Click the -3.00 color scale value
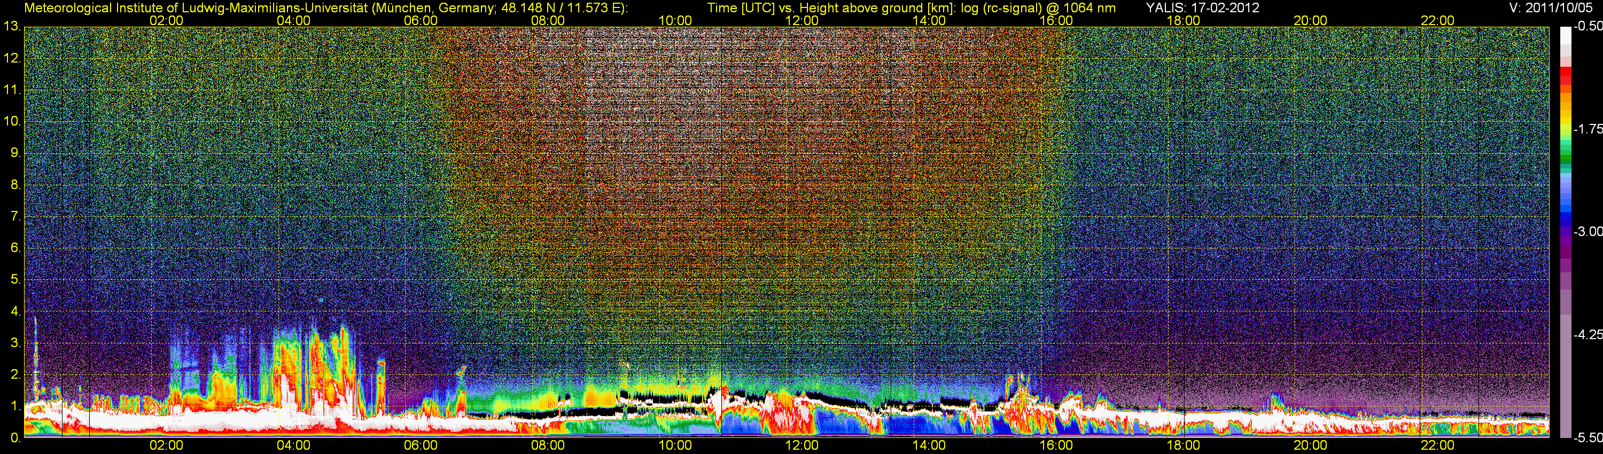The image size is (1603, 454). pos(1587,232)
